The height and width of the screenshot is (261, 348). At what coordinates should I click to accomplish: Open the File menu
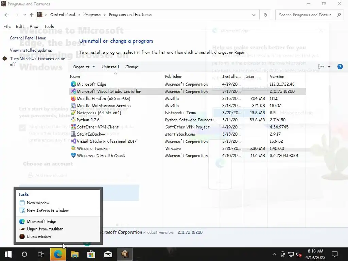click(7, 27)
